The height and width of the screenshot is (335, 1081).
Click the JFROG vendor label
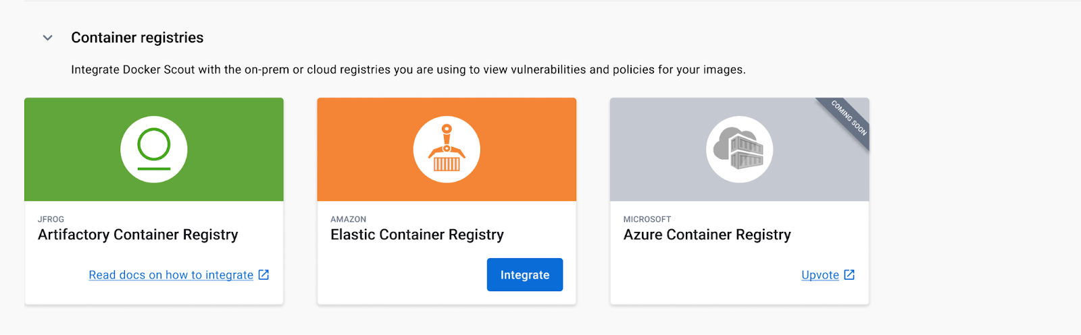[x=51, y=219]
